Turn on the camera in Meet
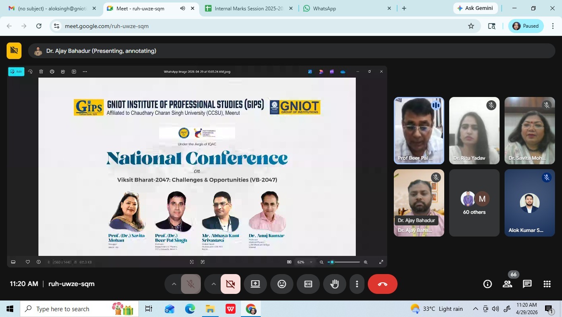562x317 pixels. (231, 284)
